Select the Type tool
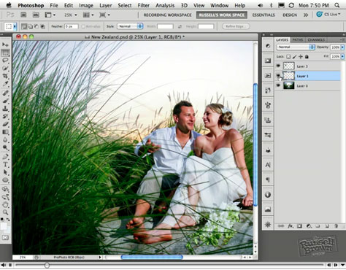346x270 pixels. 5,165
